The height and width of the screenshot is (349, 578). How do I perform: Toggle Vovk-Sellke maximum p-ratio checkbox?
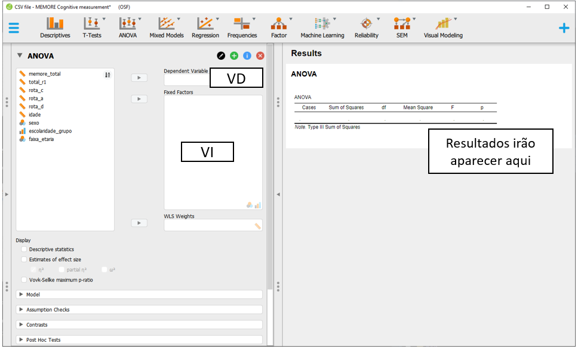tap(24, 280)
